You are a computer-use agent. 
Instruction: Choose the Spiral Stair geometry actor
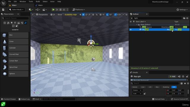pyautogui.click(x=15, y=67)
